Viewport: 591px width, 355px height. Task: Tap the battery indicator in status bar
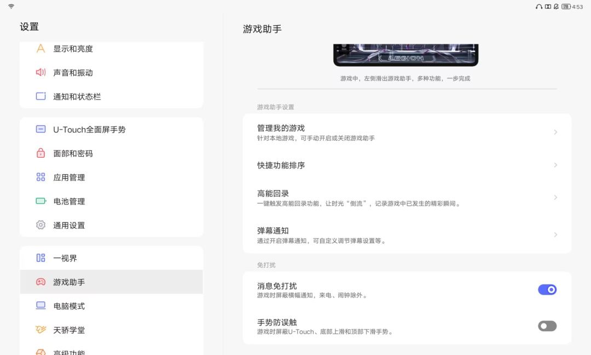tap(566, 7)
